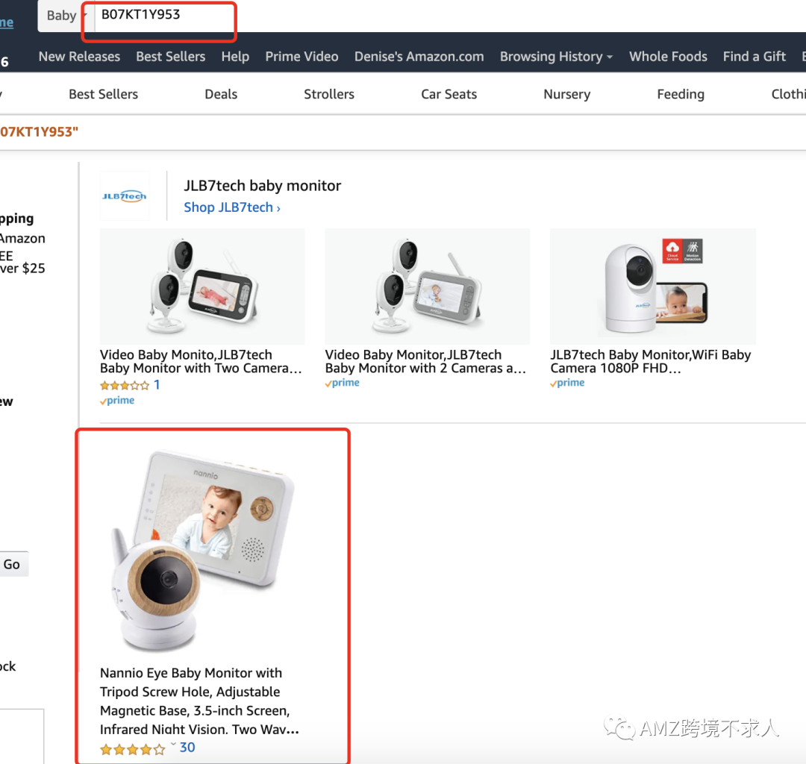Click the prime badge under the 2 Cameras monitor
Screen dimensions: 806x764
coord(343,383)
